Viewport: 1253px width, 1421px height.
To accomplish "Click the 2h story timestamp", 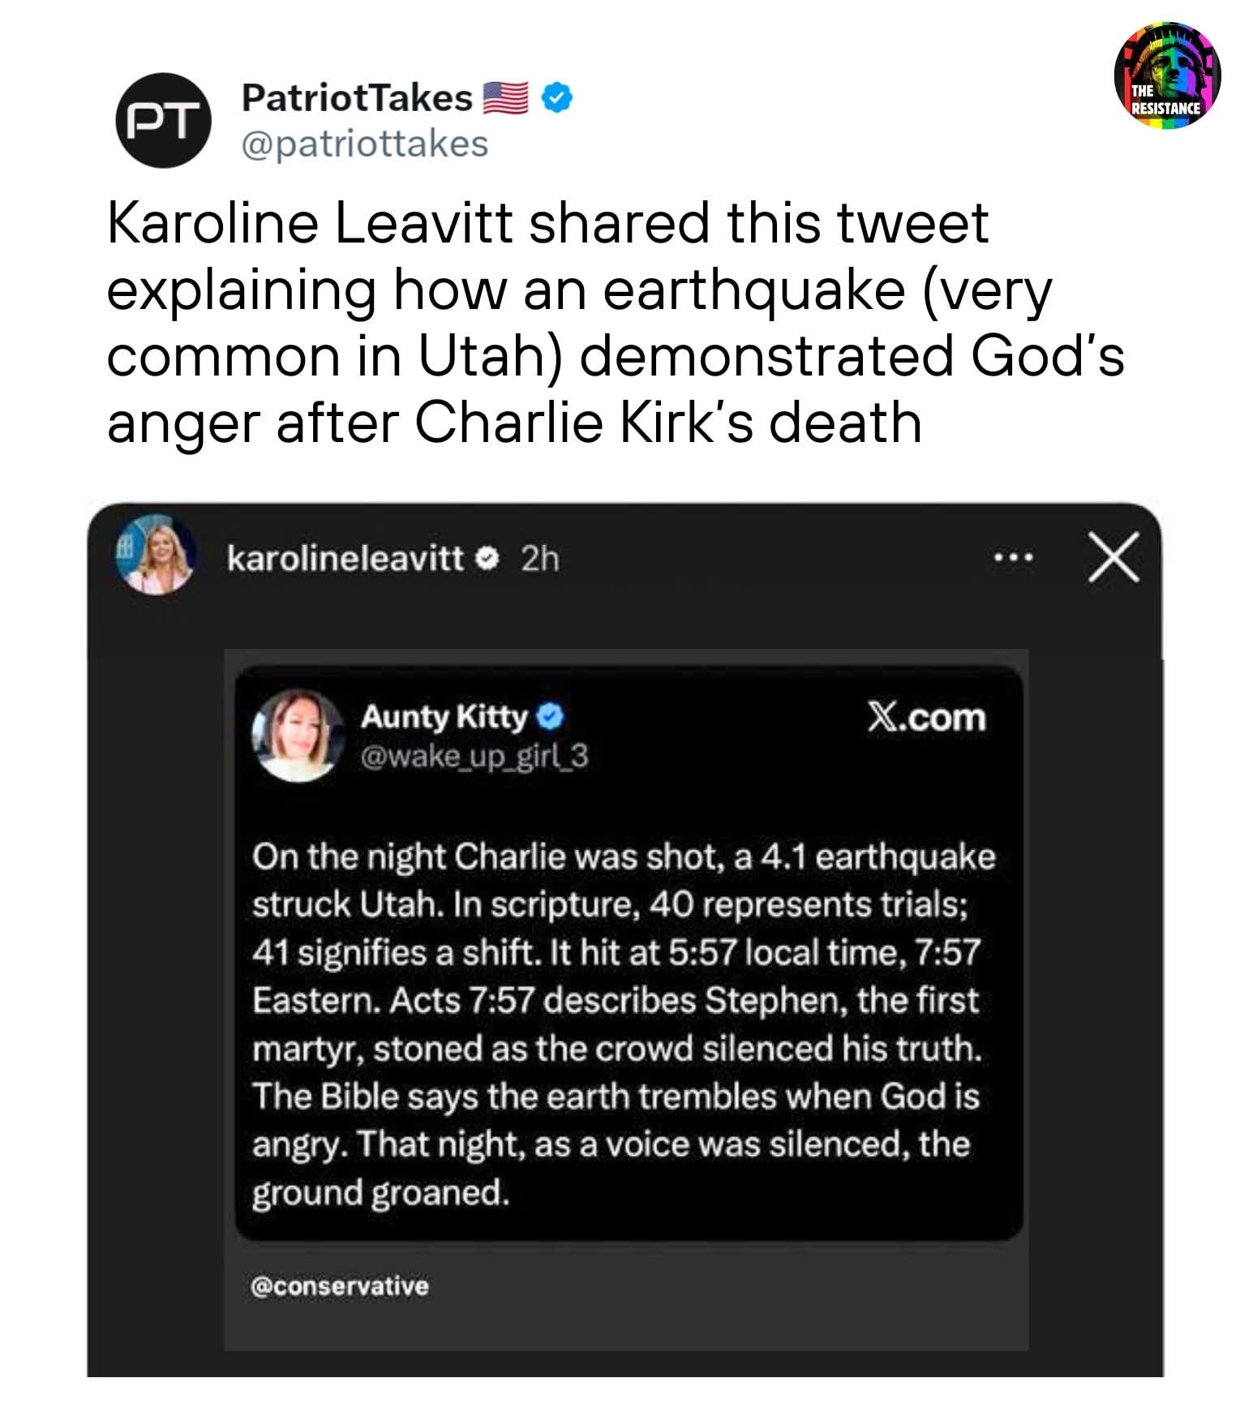I will click(540, 558).
